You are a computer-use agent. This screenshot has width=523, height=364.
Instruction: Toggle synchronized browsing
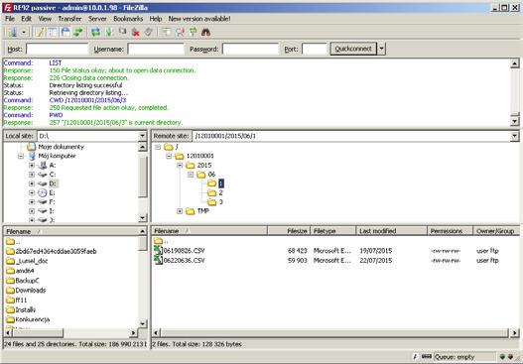click(x=193, y=32)
